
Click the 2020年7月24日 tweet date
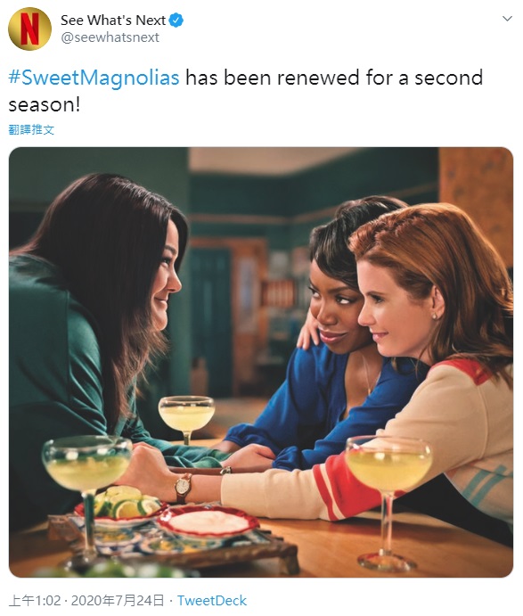(x=118, y=601)
